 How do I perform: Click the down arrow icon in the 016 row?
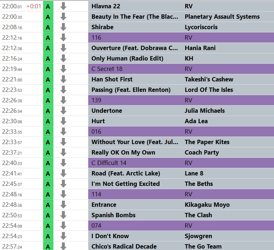pyautogui.click(x=63, y=131)
